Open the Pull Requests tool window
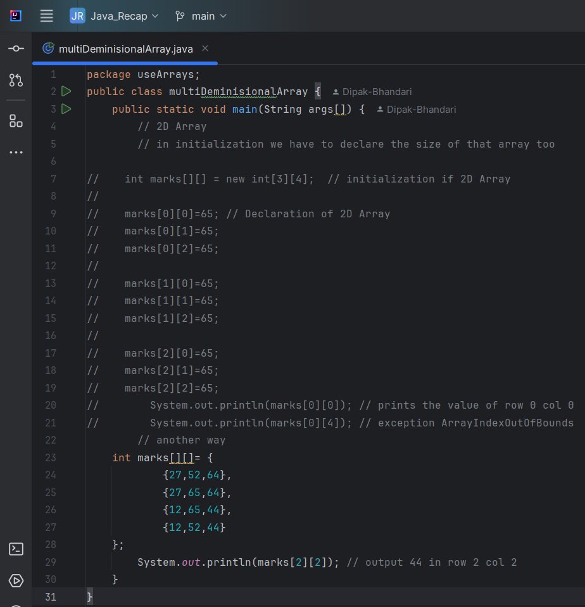The width and height of the screenshot is (585, 607). pos(15,80)
